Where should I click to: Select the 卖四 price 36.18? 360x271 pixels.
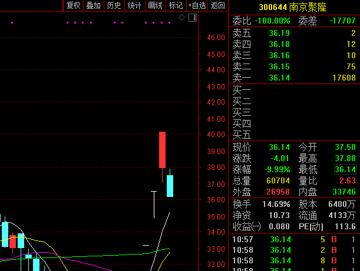tap(279, 44)
